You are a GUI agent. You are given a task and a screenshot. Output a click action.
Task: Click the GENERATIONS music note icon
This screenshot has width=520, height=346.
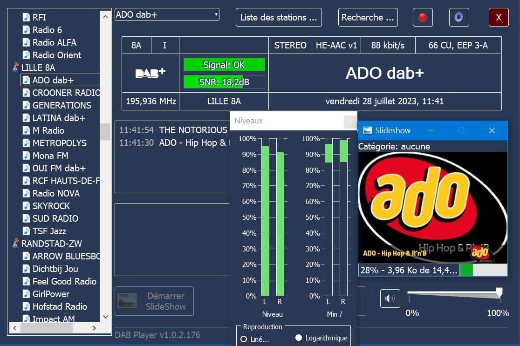click(x=26, y=105)
